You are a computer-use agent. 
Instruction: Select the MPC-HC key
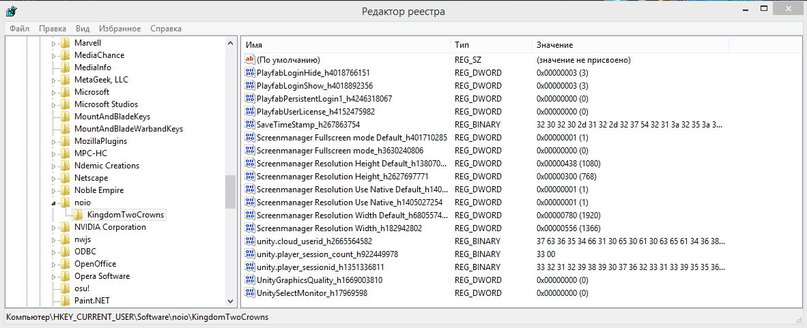pyautogui.click(x=91, y=153)
